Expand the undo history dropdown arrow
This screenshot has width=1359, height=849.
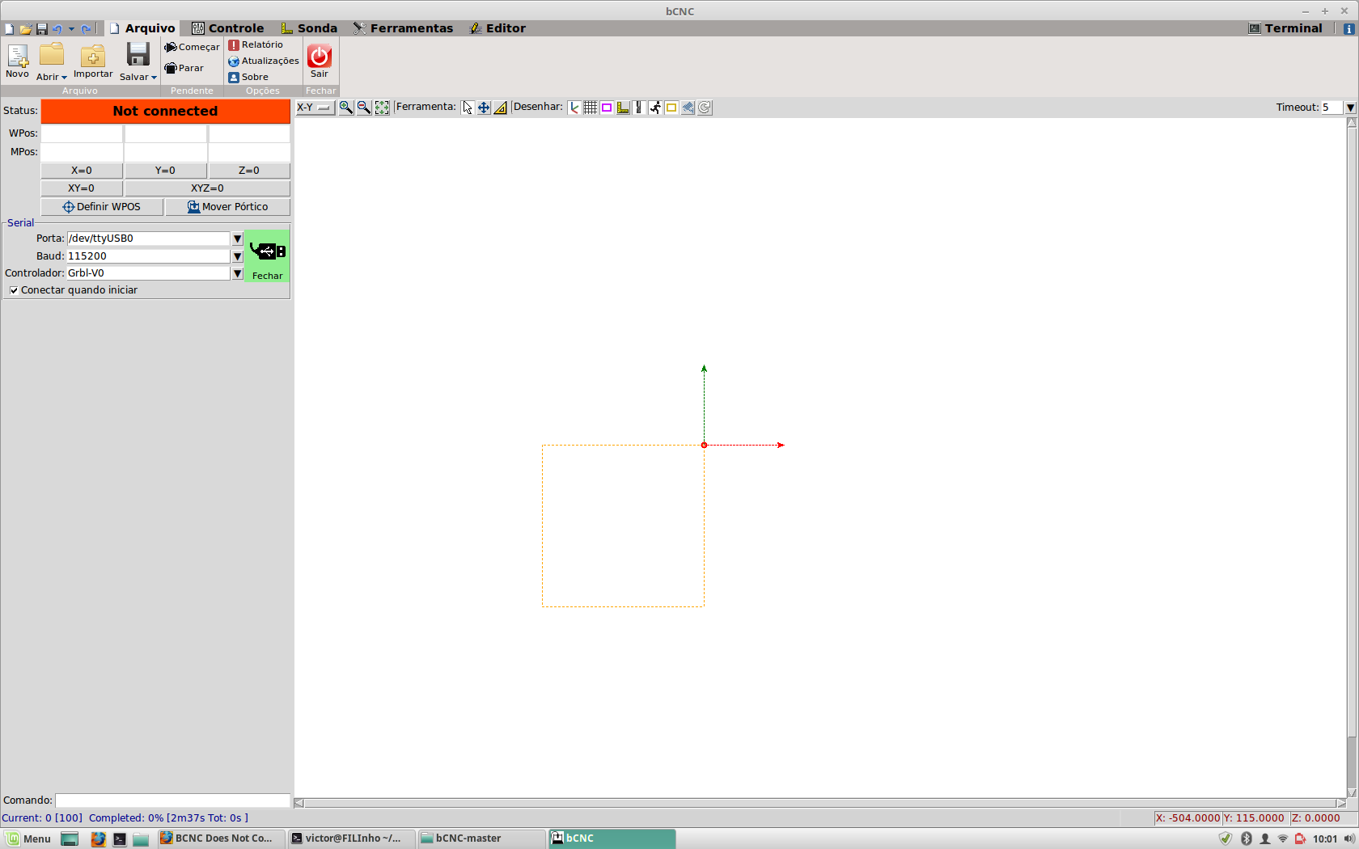coord(71,29)
